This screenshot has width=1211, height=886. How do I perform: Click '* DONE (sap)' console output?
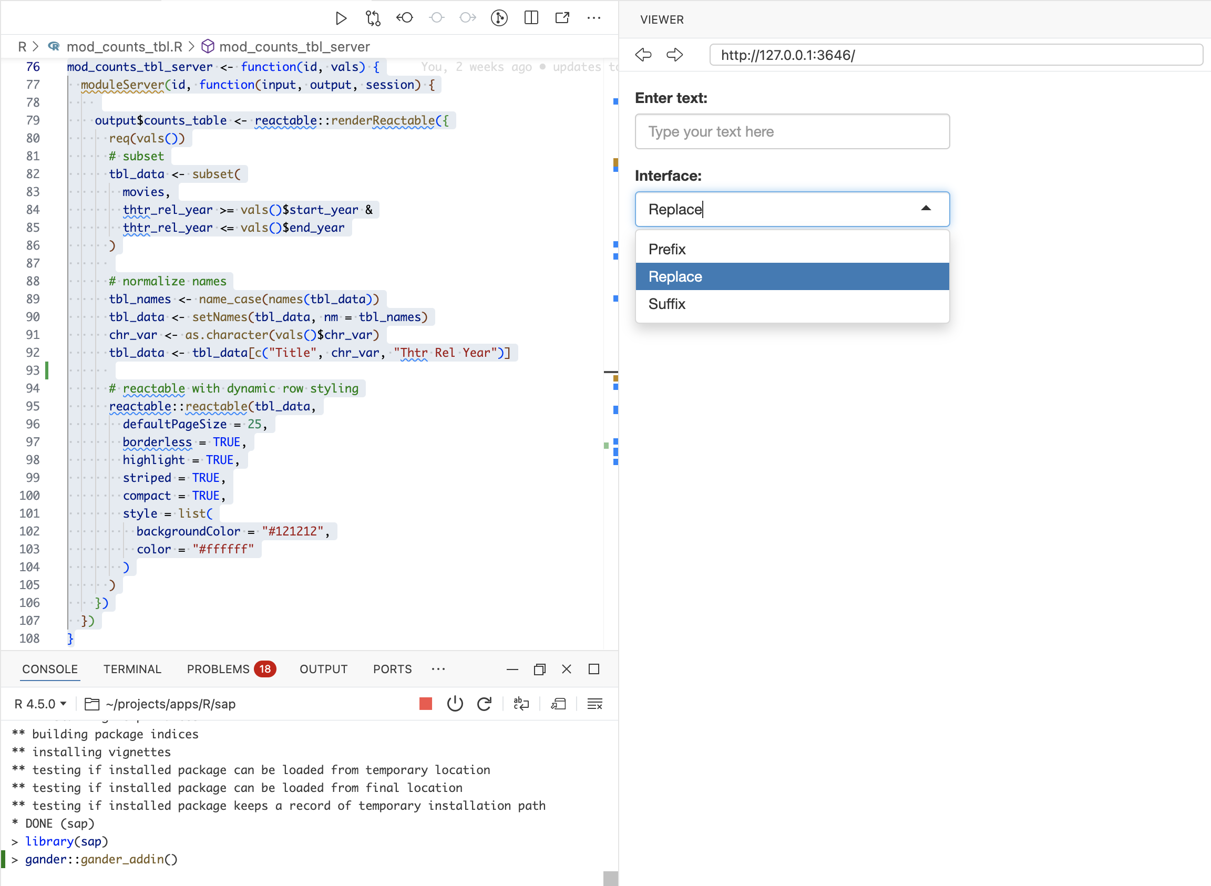53,823
